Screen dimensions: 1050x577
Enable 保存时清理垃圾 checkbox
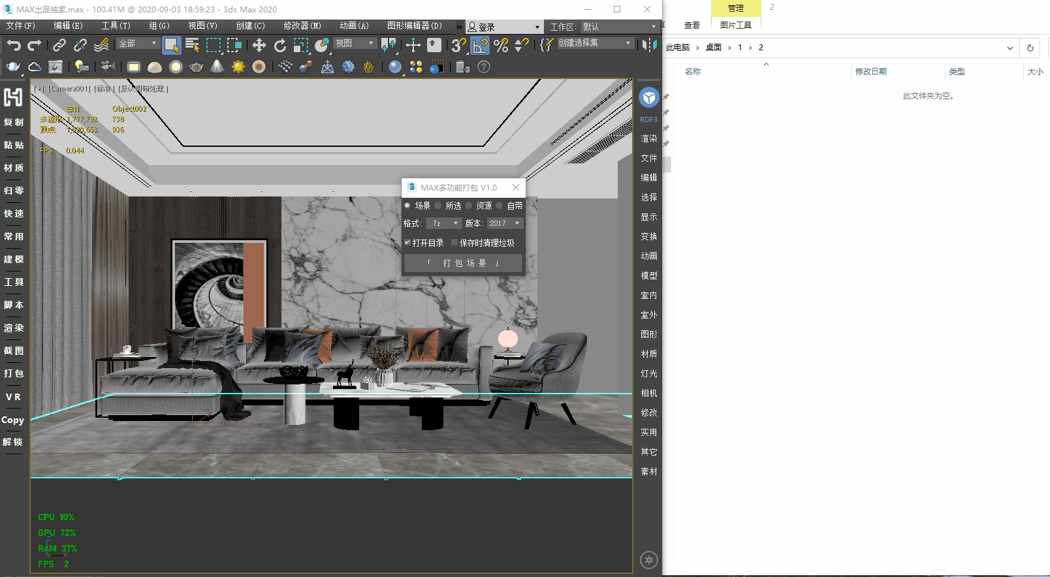click(x=454, y=243)
